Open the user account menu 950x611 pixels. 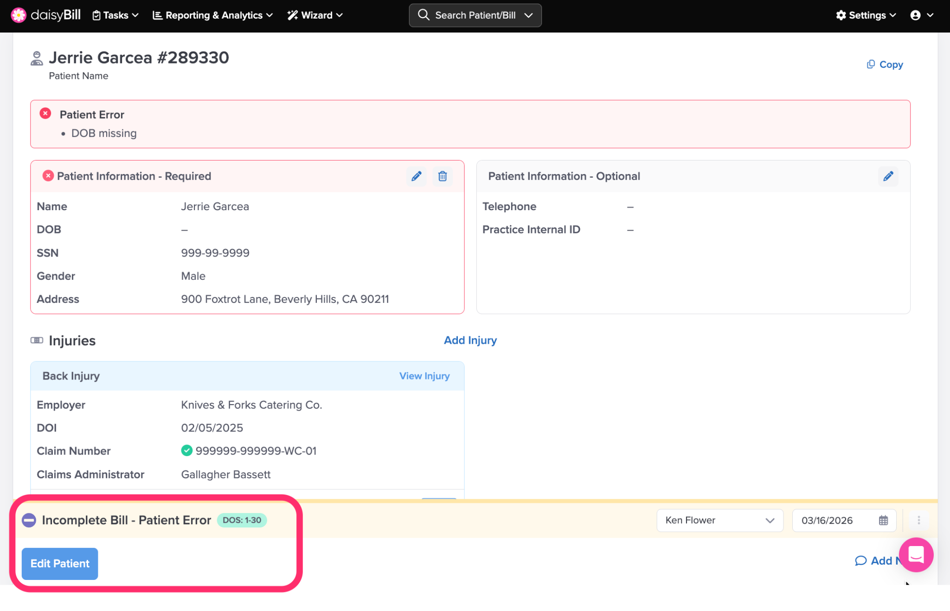pos(921,15)
